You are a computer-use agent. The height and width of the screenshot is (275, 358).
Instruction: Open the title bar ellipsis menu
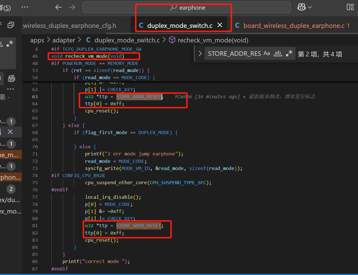coord(25,7)
